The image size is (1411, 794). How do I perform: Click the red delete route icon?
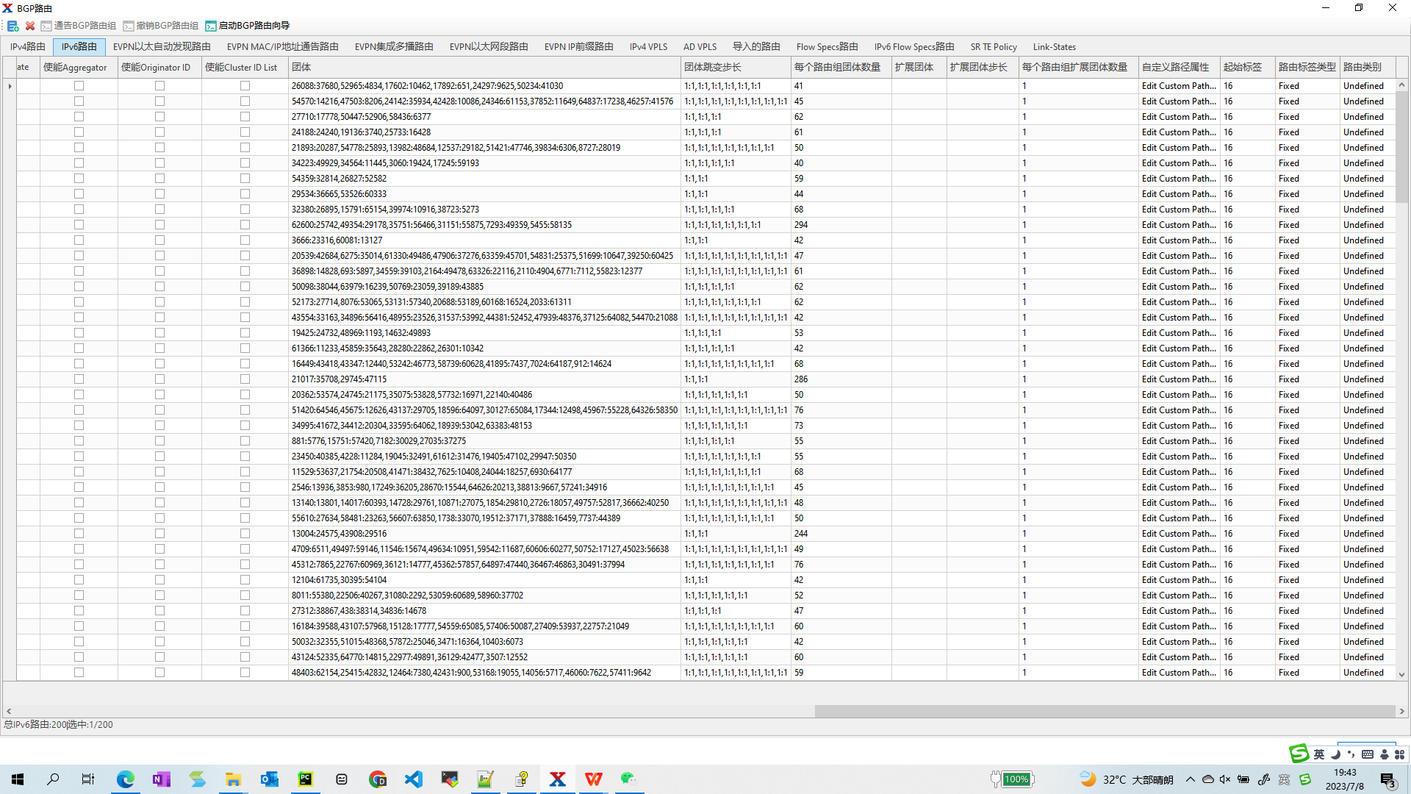(x=30, y=26)
